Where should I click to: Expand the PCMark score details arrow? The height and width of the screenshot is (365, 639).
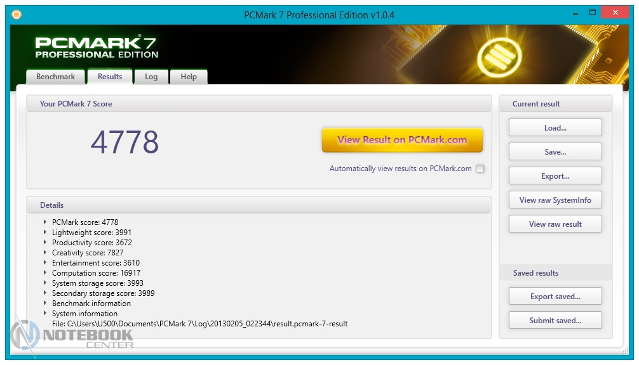coord(45,222)
